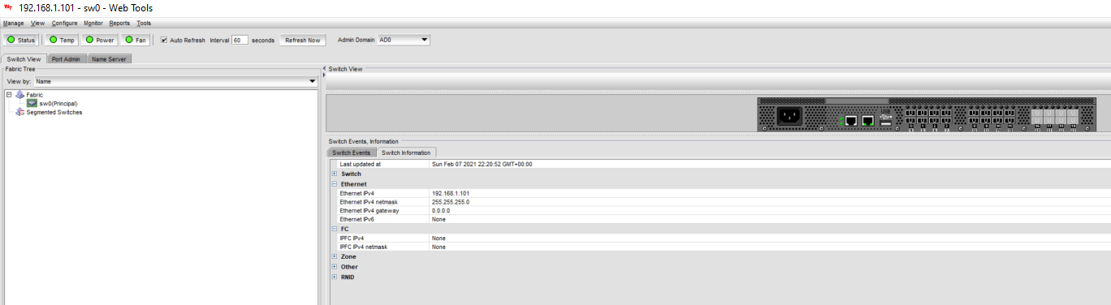
Task: Click the Refresh Now button
Action: (x=302, y=40)
